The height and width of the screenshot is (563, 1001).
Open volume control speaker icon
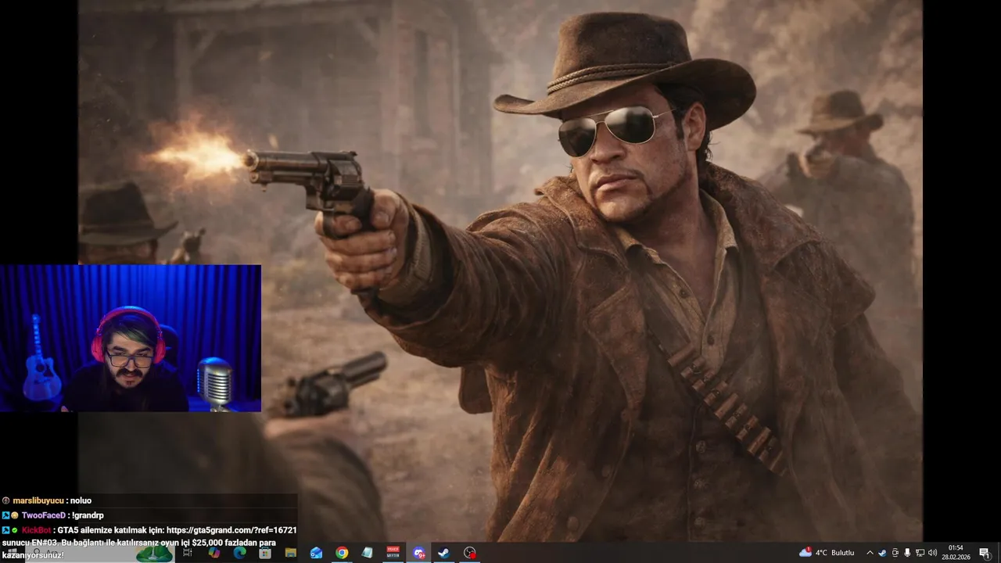(932, 553)
